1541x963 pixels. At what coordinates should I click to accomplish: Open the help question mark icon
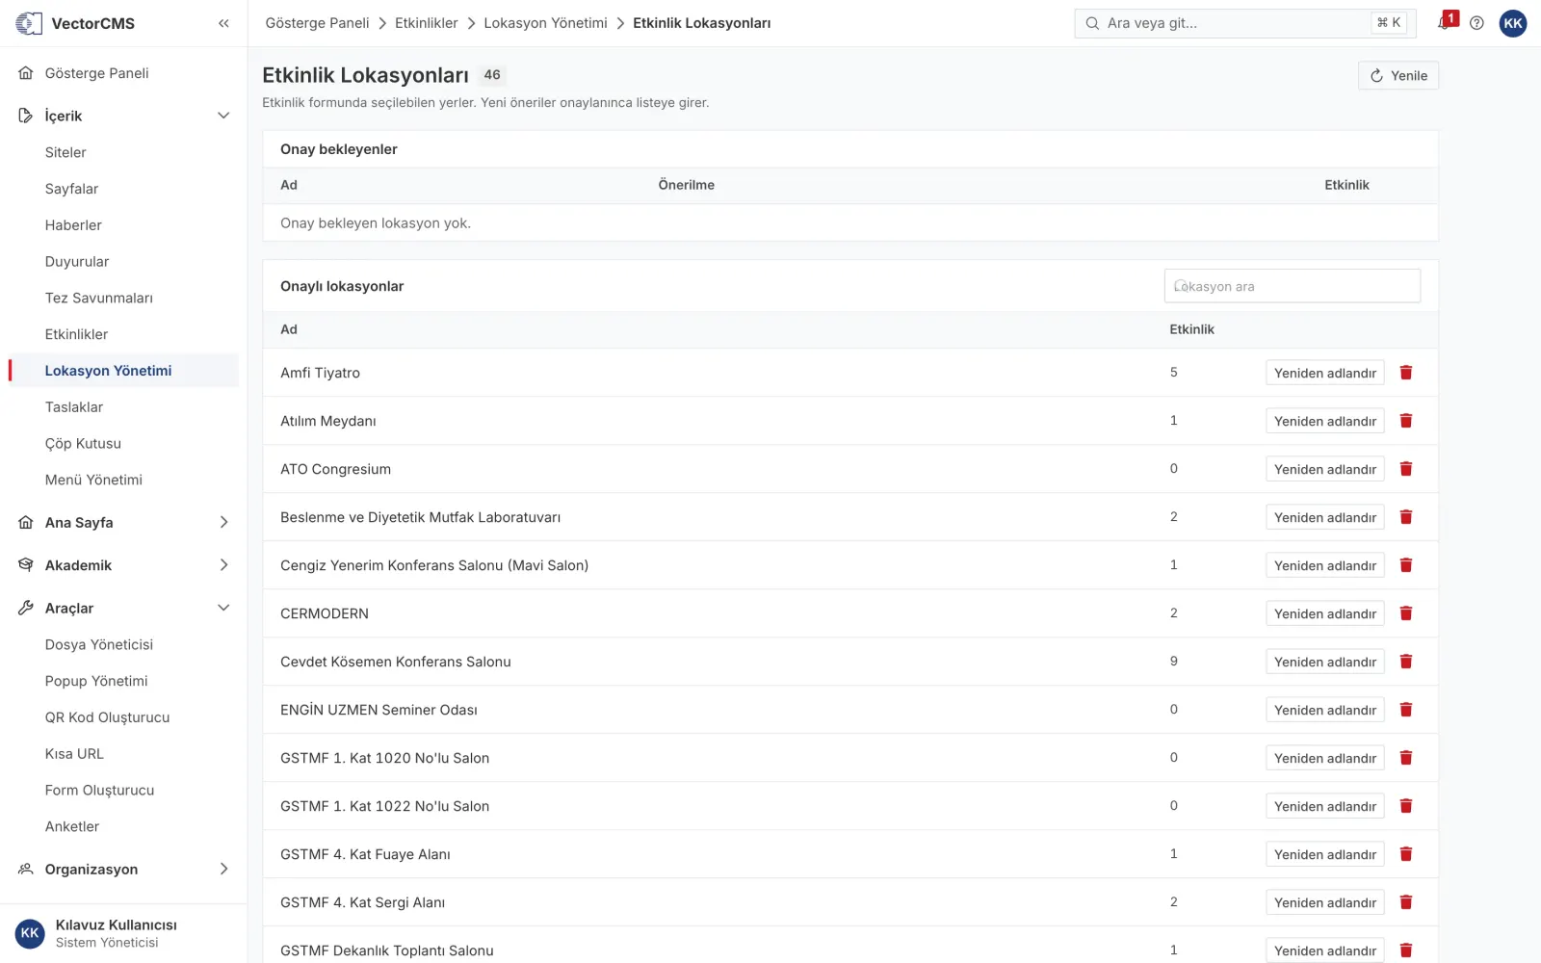(x=1476, y=23)
